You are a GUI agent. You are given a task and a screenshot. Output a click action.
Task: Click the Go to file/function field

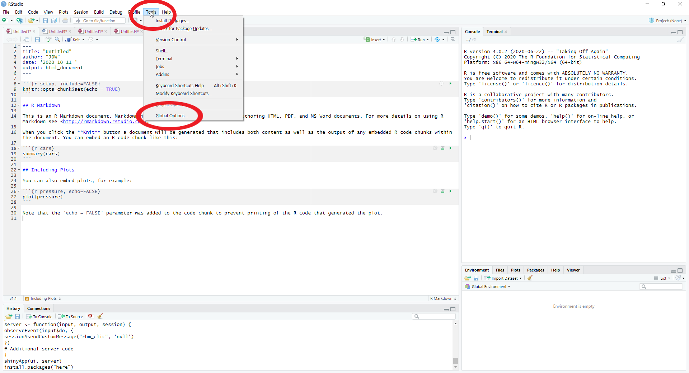[100, 21]
